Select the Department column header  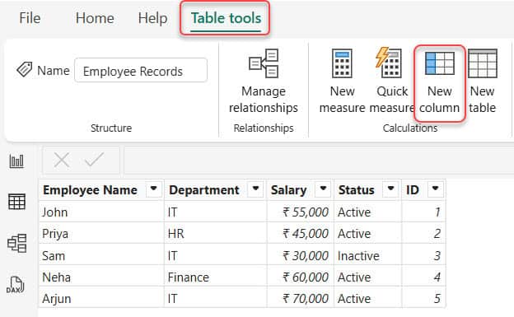pyautogui.click(x=216, y=190)
